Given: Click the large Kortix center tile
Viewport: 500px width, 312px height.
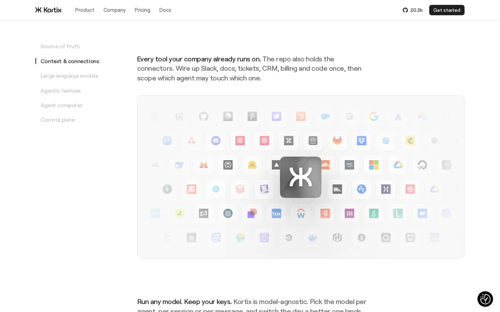Looking at the screenshot, I should coord(301,177).
